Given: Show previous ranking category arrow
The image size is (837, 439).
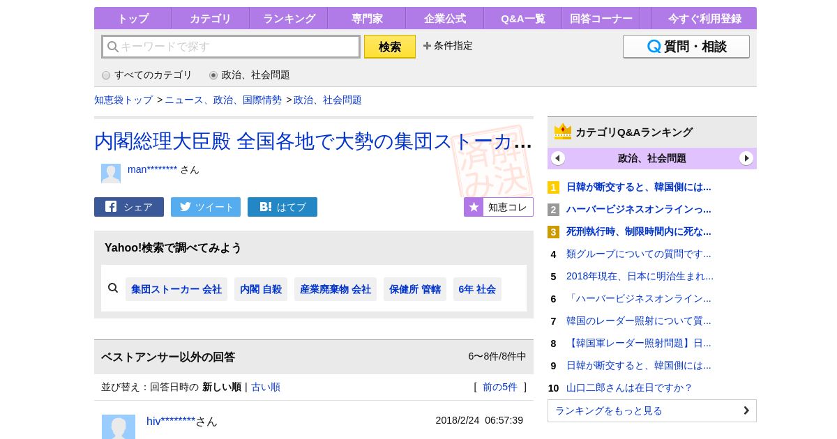Looking at the screenshot, I should (x=558, y=158).
